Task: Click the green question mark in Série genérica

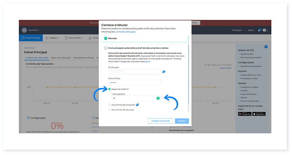Action: (x=158, y=98)
